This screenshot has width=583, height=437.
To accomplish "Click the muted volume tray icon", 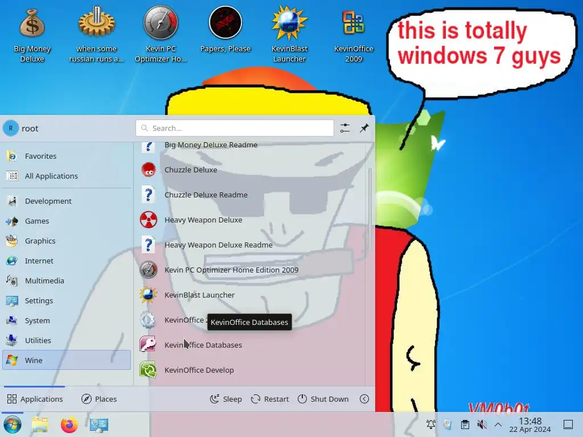I will pyautogui.click(x=482, y=424).
